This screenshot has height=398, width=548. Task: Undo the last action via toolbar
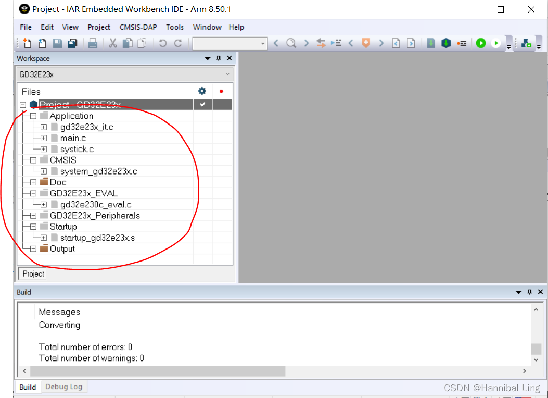point(162,43)
